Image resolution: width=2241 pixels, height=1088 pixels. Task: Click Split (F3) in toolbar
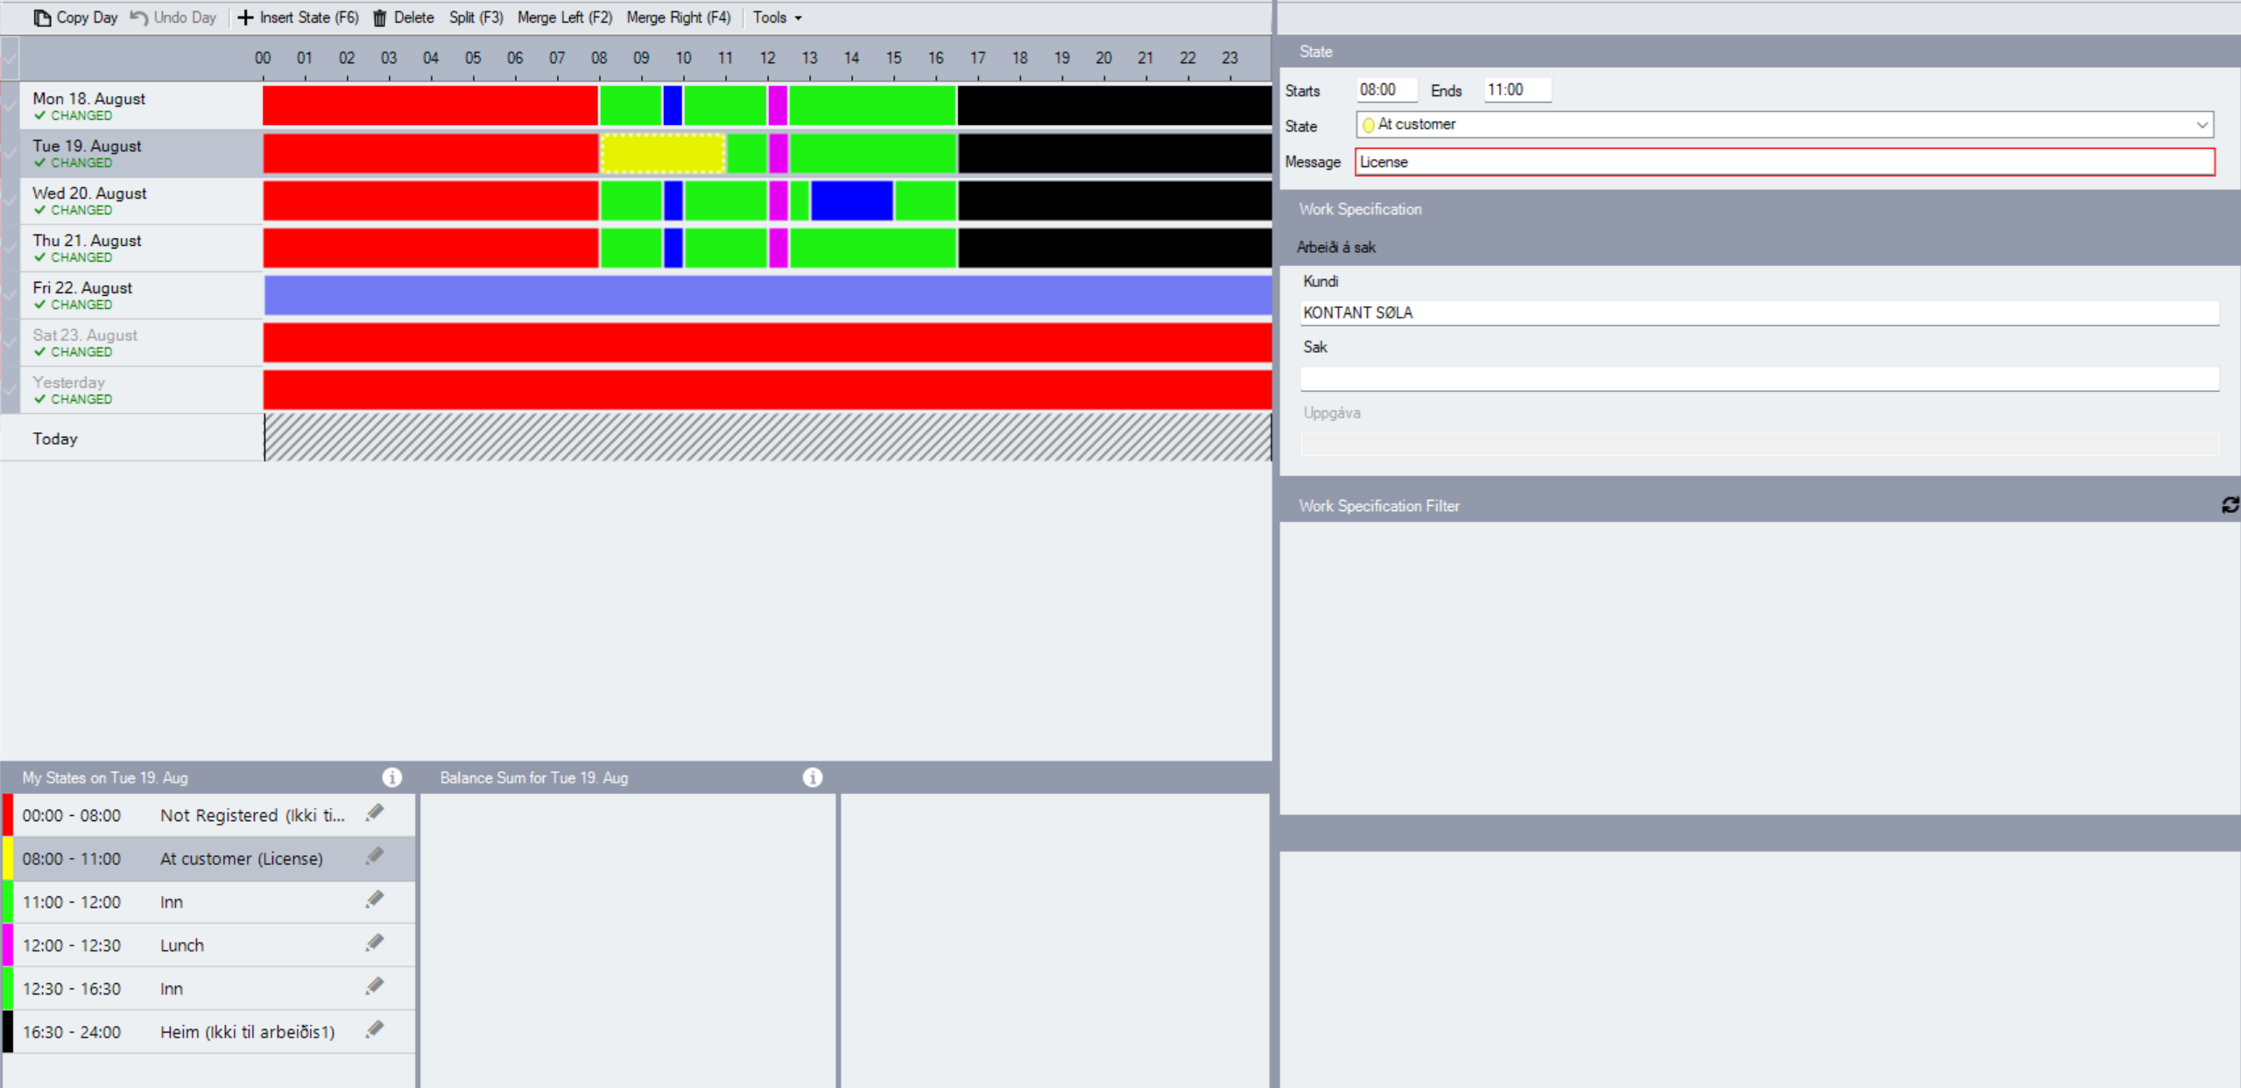click(476, 18)
